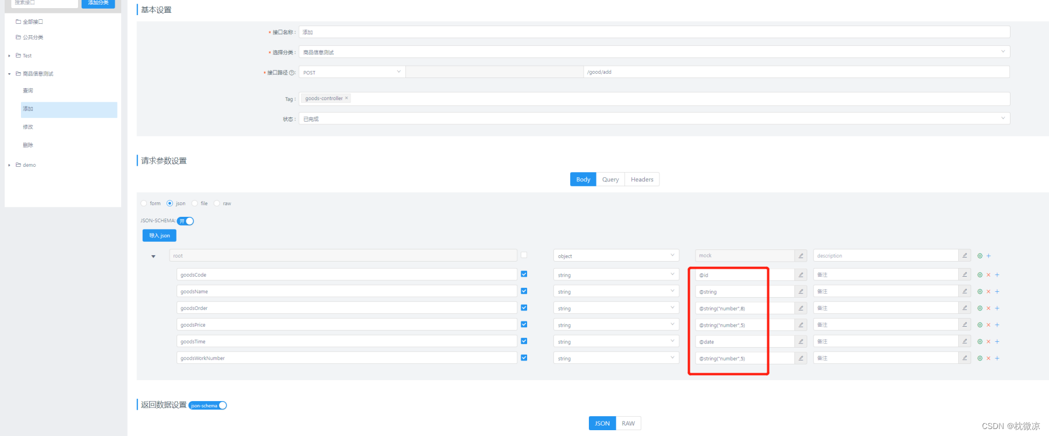Edit root mock with pencil icon
This screenshot has height=436, width=1049.
801,256
